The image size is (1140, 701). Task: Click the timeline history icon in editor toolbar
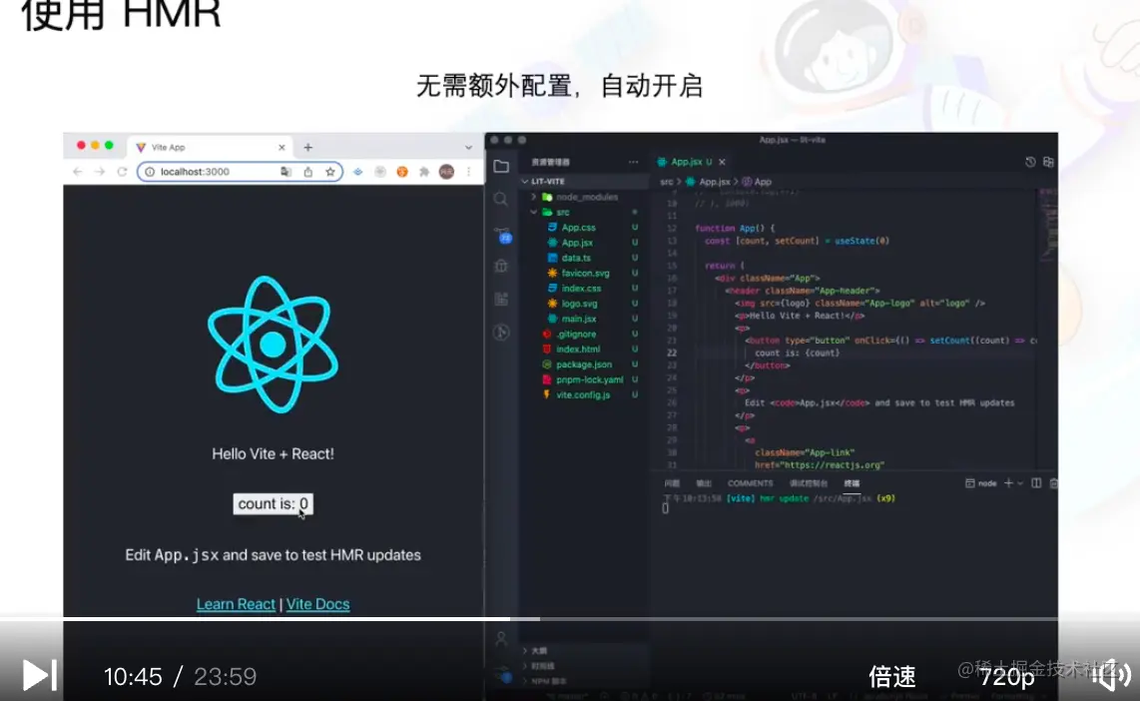click(1030, 162)
